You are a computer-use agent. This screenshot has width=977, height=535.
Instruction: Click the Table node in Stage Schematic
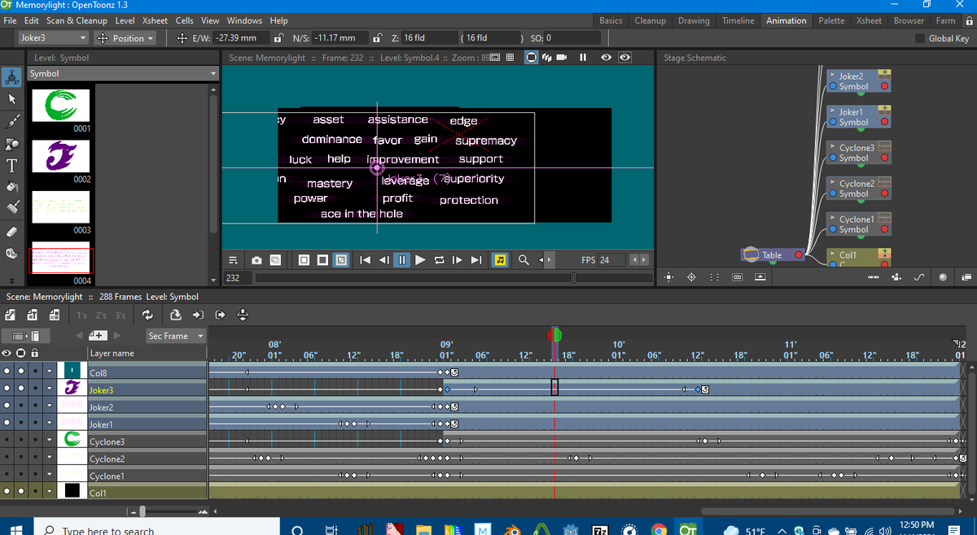[772, 254]
